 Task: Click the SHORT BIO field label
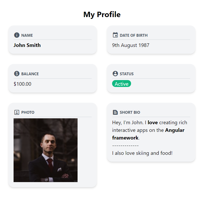[x=130, y=112]
